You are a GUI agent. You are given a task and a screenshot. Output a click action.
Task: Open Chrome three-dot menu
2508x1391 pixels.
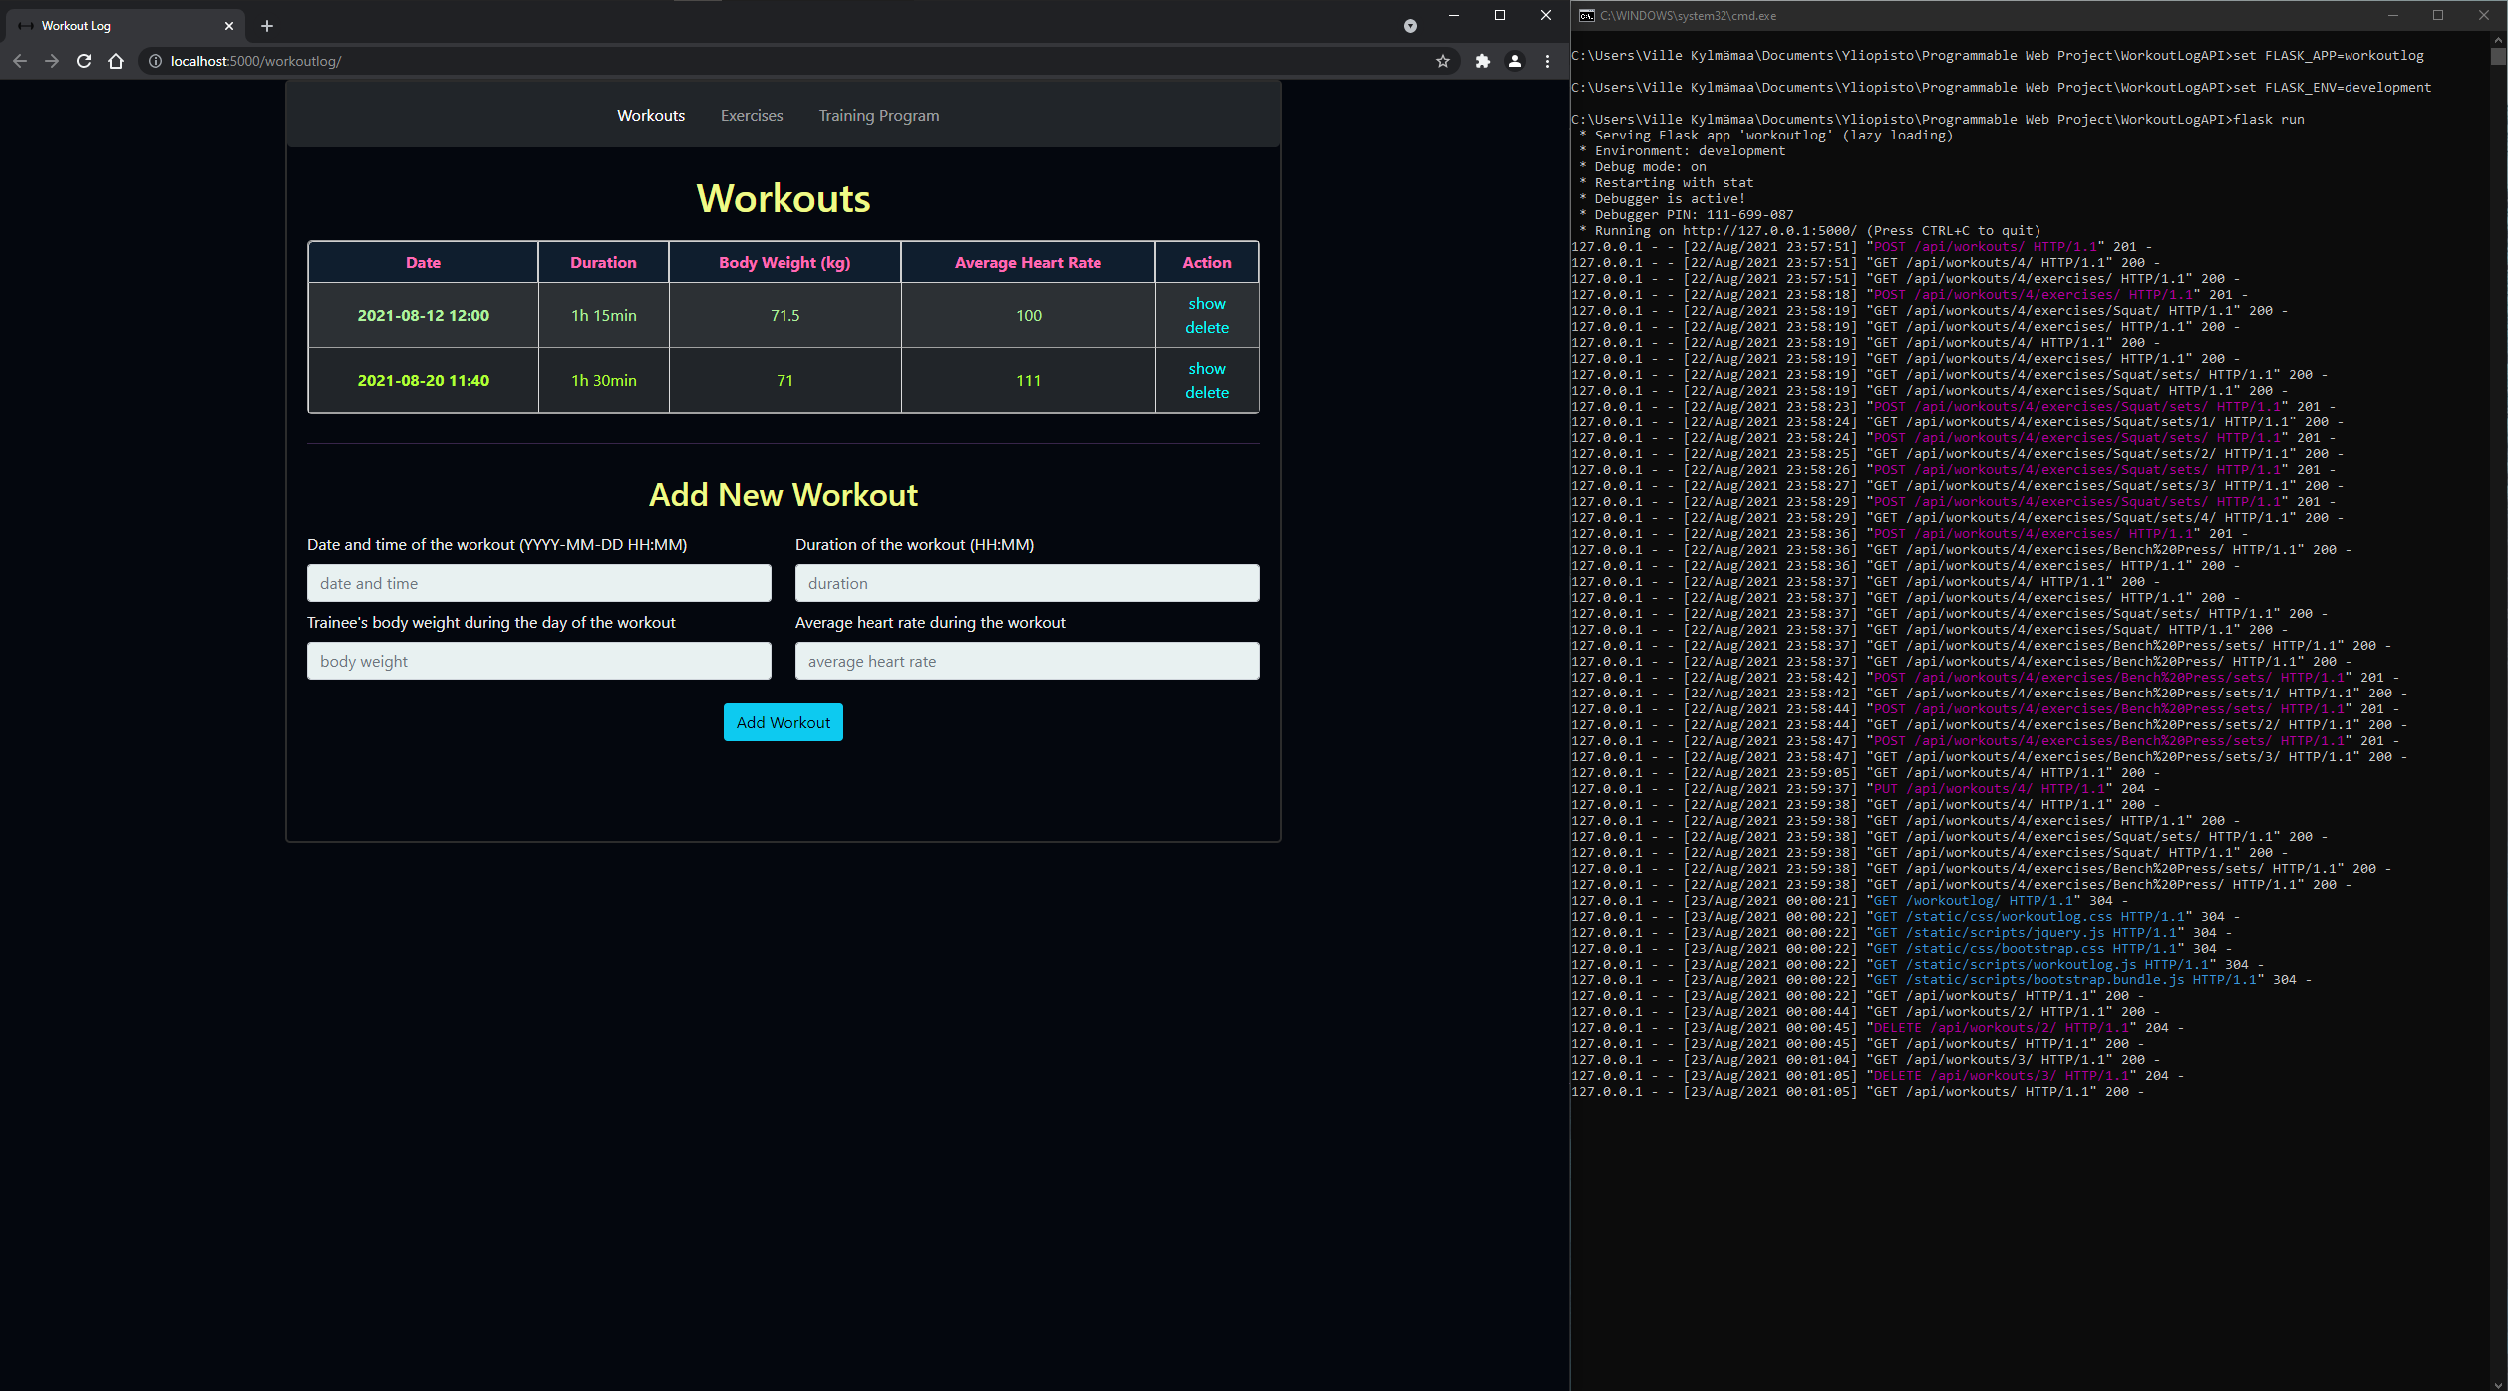click(1547, 61)
